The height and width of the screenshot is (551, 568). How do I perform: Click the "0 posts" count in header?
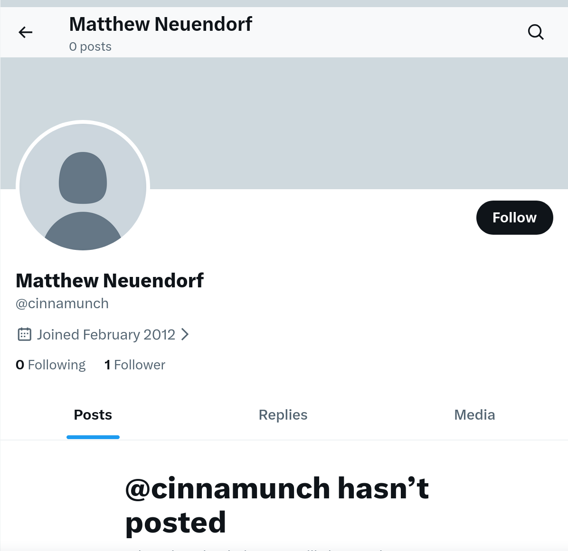coord(90,46)
